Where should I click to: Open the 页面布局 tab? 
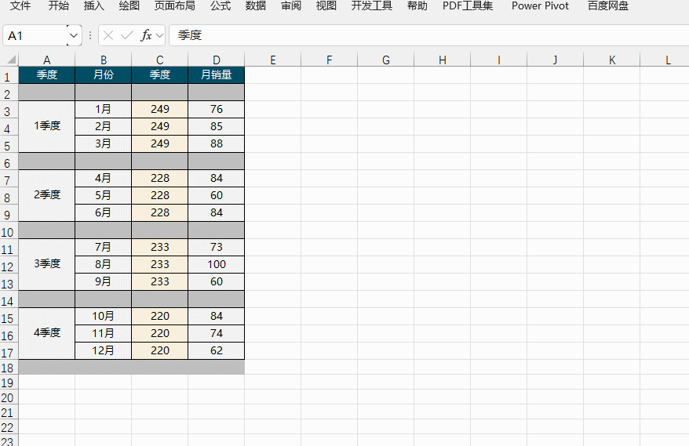[x=174, y=5]
